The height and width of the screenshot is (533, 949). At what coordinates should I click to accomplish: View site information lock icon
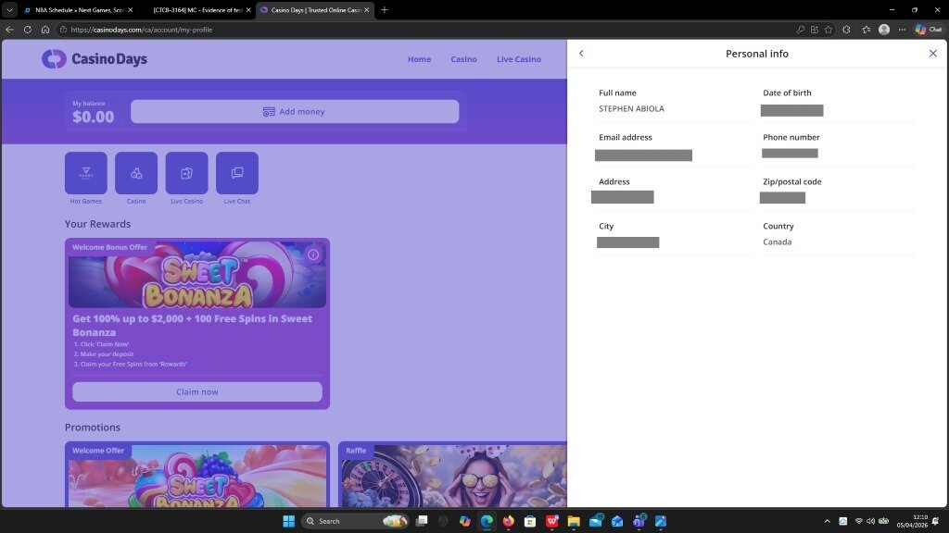coord(63,29)
